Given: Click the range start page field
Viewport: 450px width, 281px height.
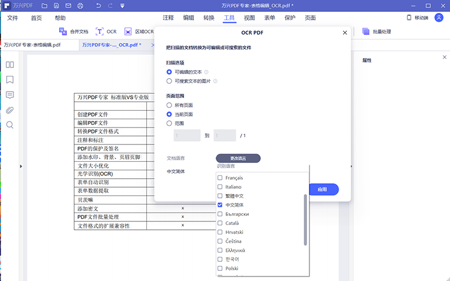Looking at the screenshot, I should click(x=187, y=135).
